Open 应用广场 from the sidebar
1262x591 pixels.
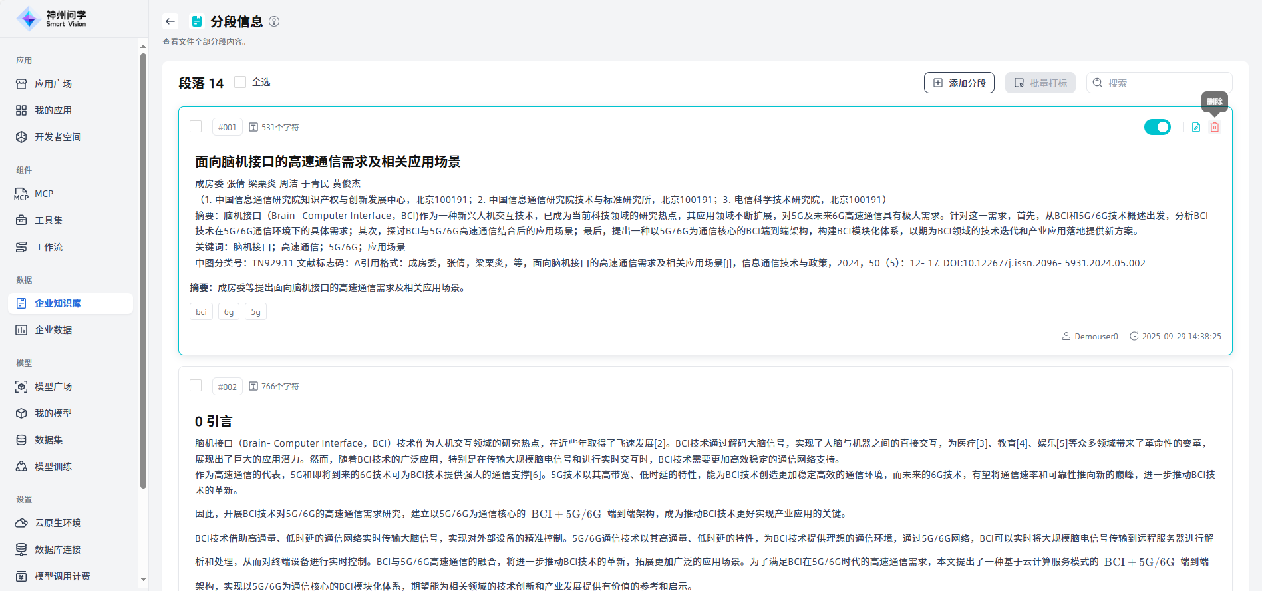coord(53,84)
